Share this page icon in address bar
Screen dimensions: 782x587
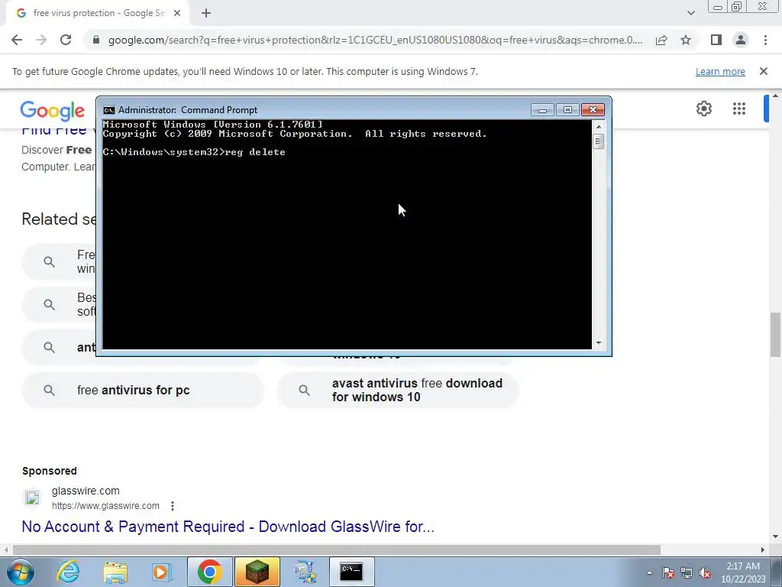(x=661, y=40)
